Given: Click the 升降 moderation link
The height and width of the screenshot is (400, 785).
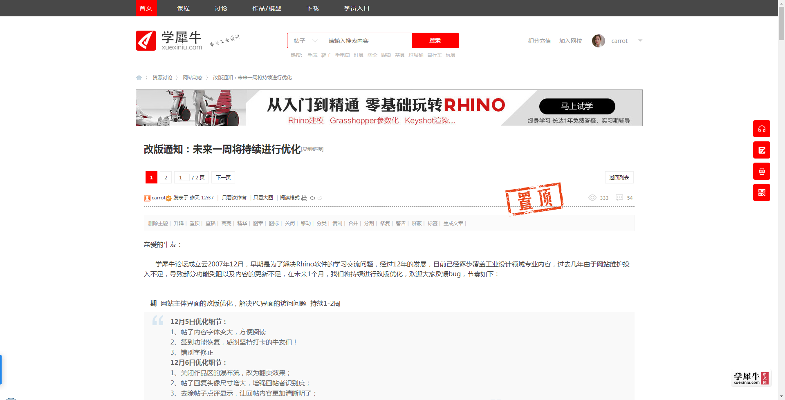Looking at the screenshot, I should (x=179, y=223).
